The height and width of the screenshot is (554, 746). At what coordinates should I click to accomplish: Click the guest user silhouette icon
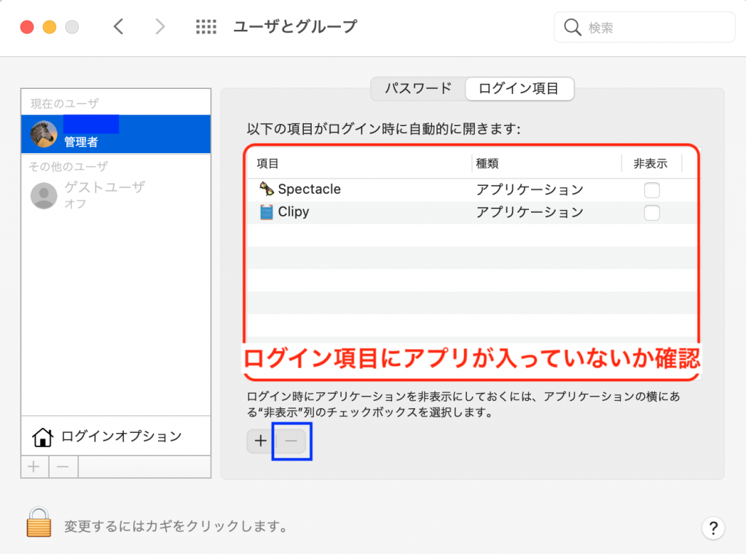point(44,195)
